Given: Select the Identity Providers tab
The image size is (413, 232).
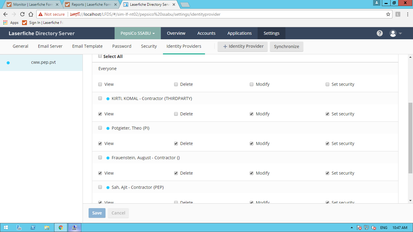Looking at the screenshot, I should coord(184,46).
